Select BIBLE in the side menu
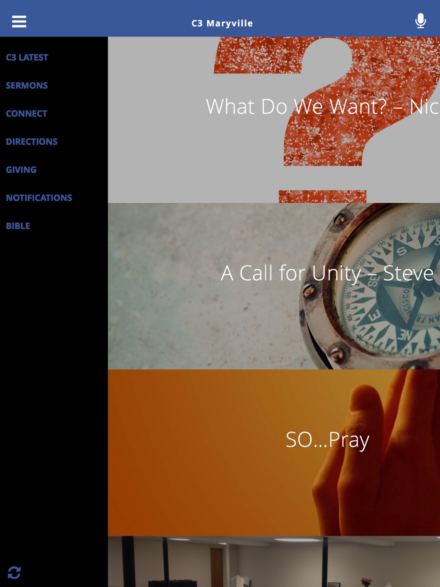The image size is (440, 587). 18,226
